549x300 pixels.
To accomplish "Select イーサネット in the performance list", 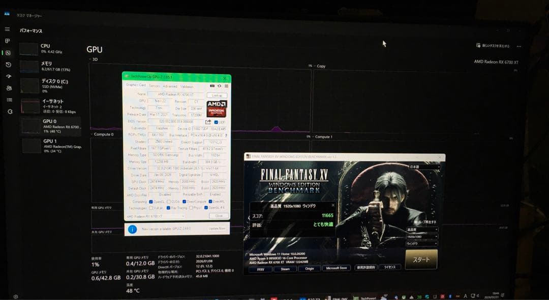I will [50, 106].
